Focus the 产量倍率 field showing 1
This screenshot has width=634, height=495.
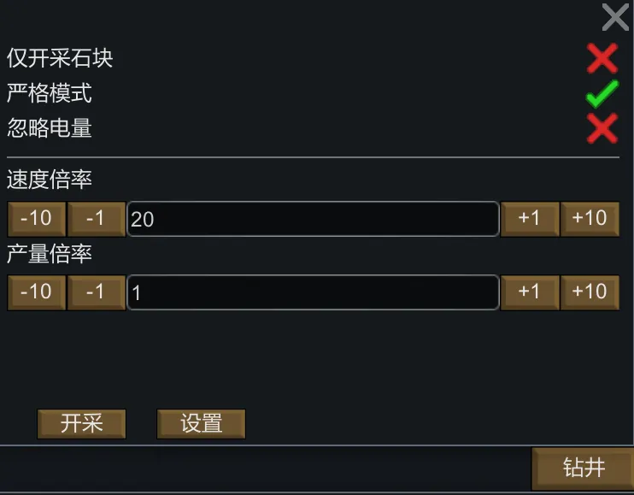tap(313, 292)
